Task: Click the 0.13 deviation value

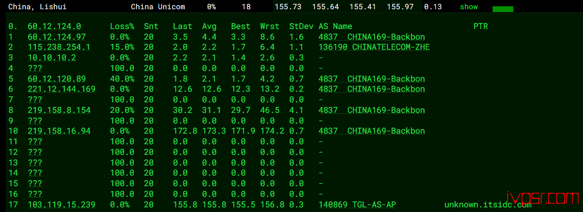Action: pos(433,7)
